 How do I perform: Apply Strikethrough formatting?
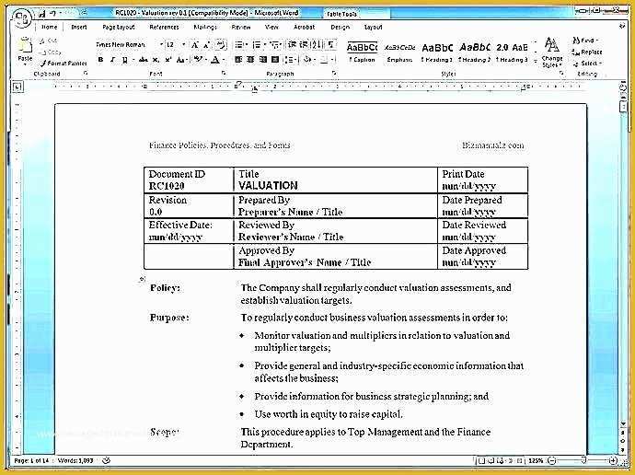pyautogui.click(x=143, y=60)
